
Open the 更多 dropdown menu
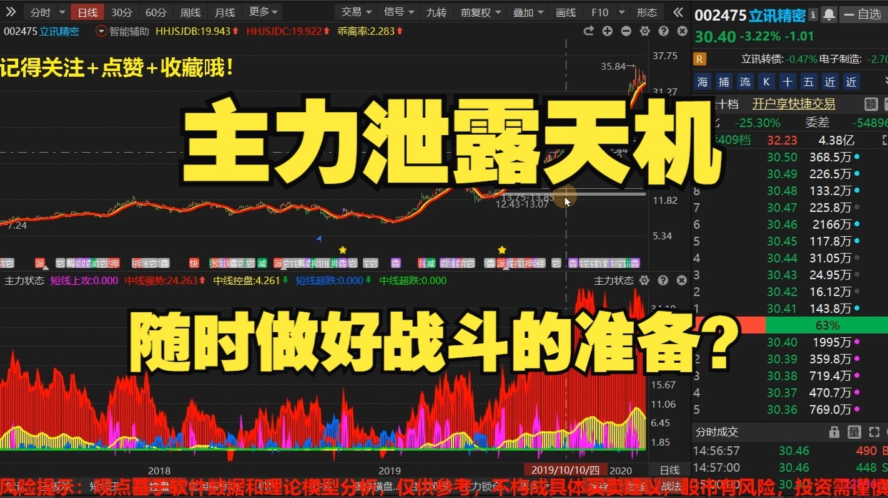click(259, 11)
